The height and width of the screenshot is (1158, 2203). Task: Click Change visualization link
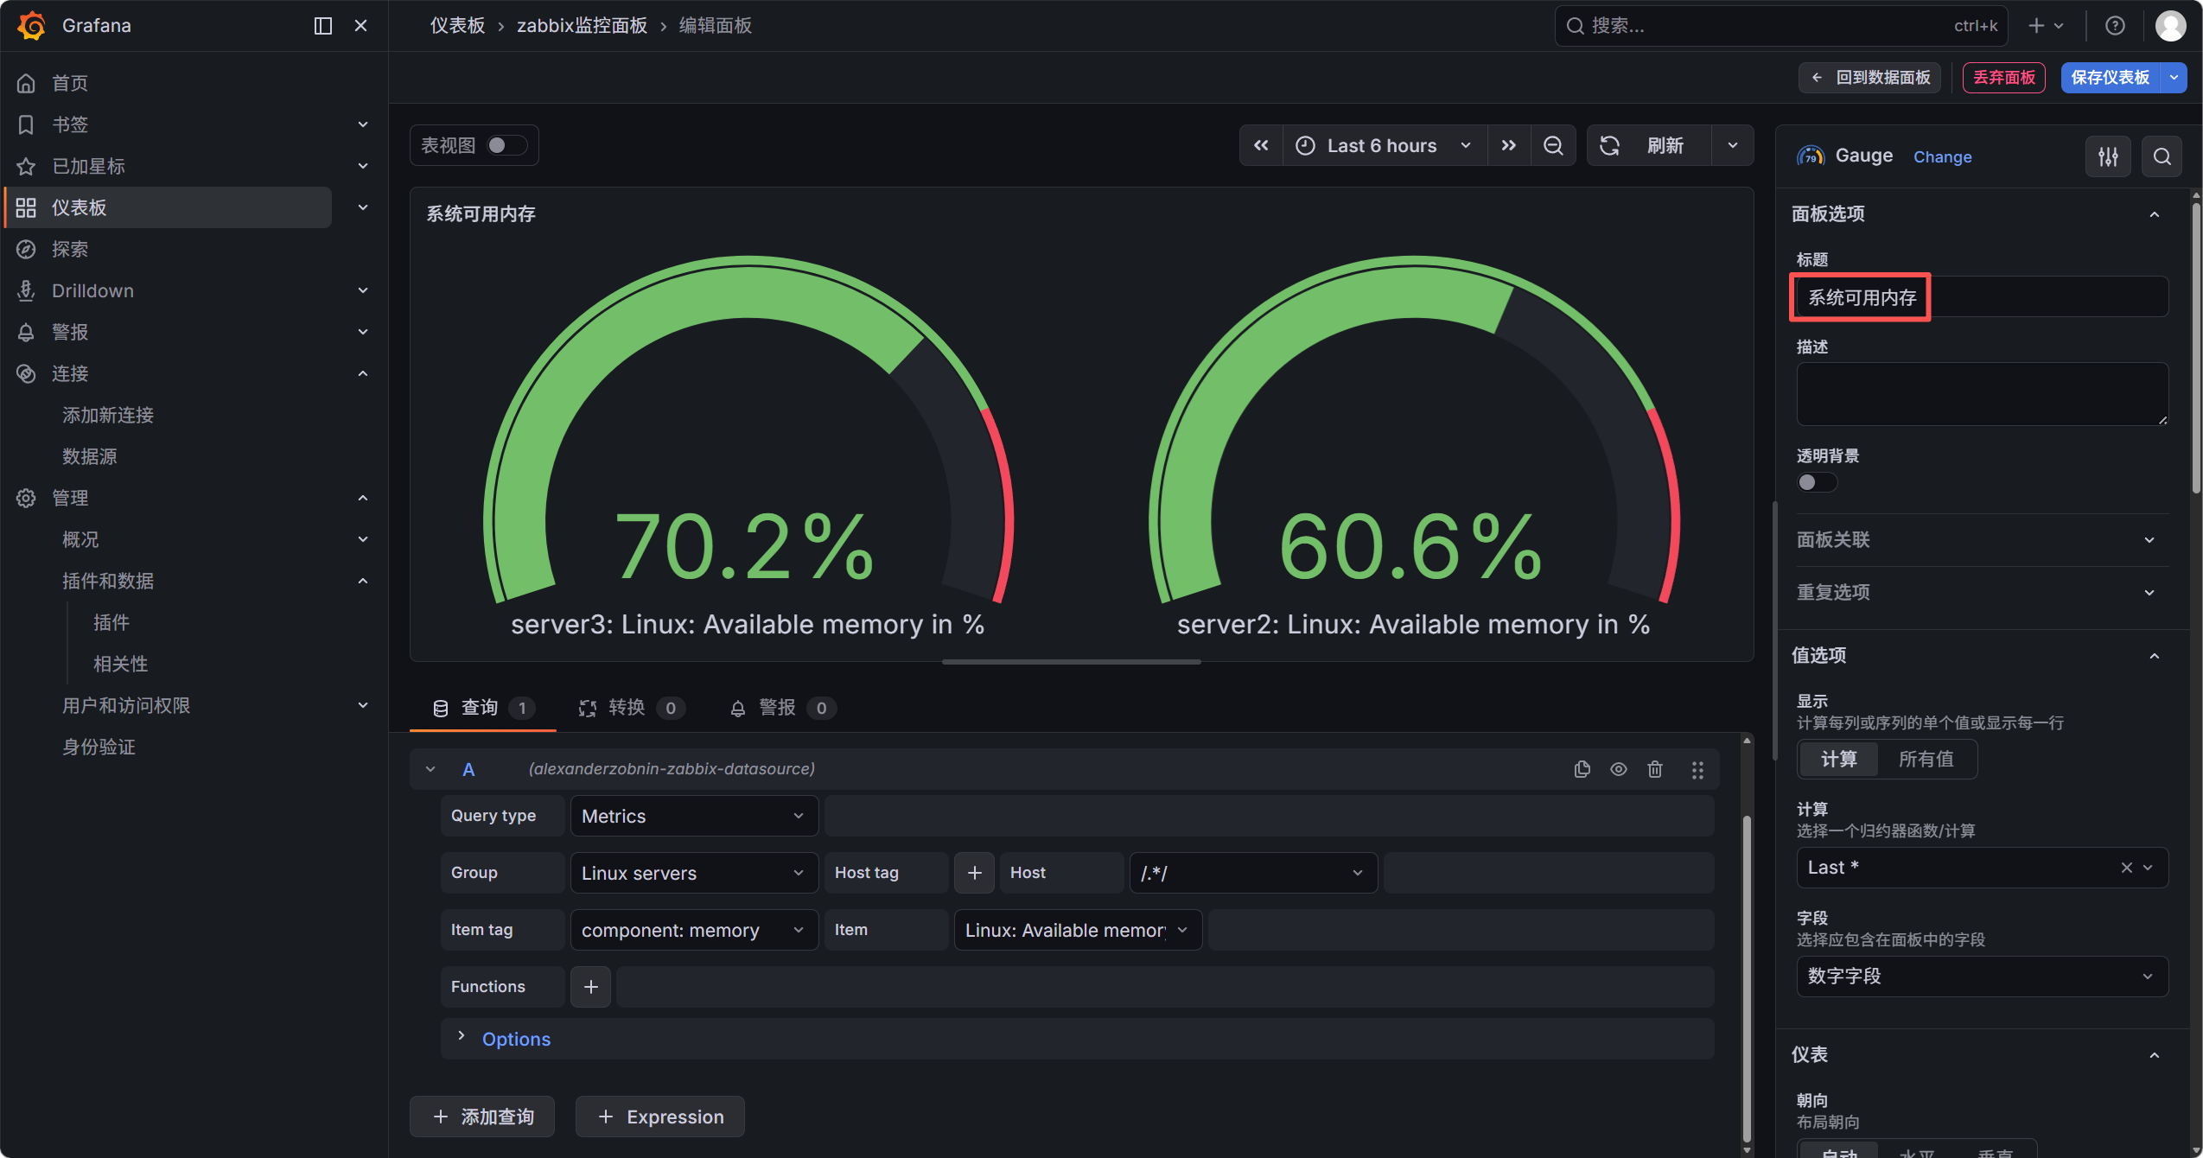point(1942,156)
